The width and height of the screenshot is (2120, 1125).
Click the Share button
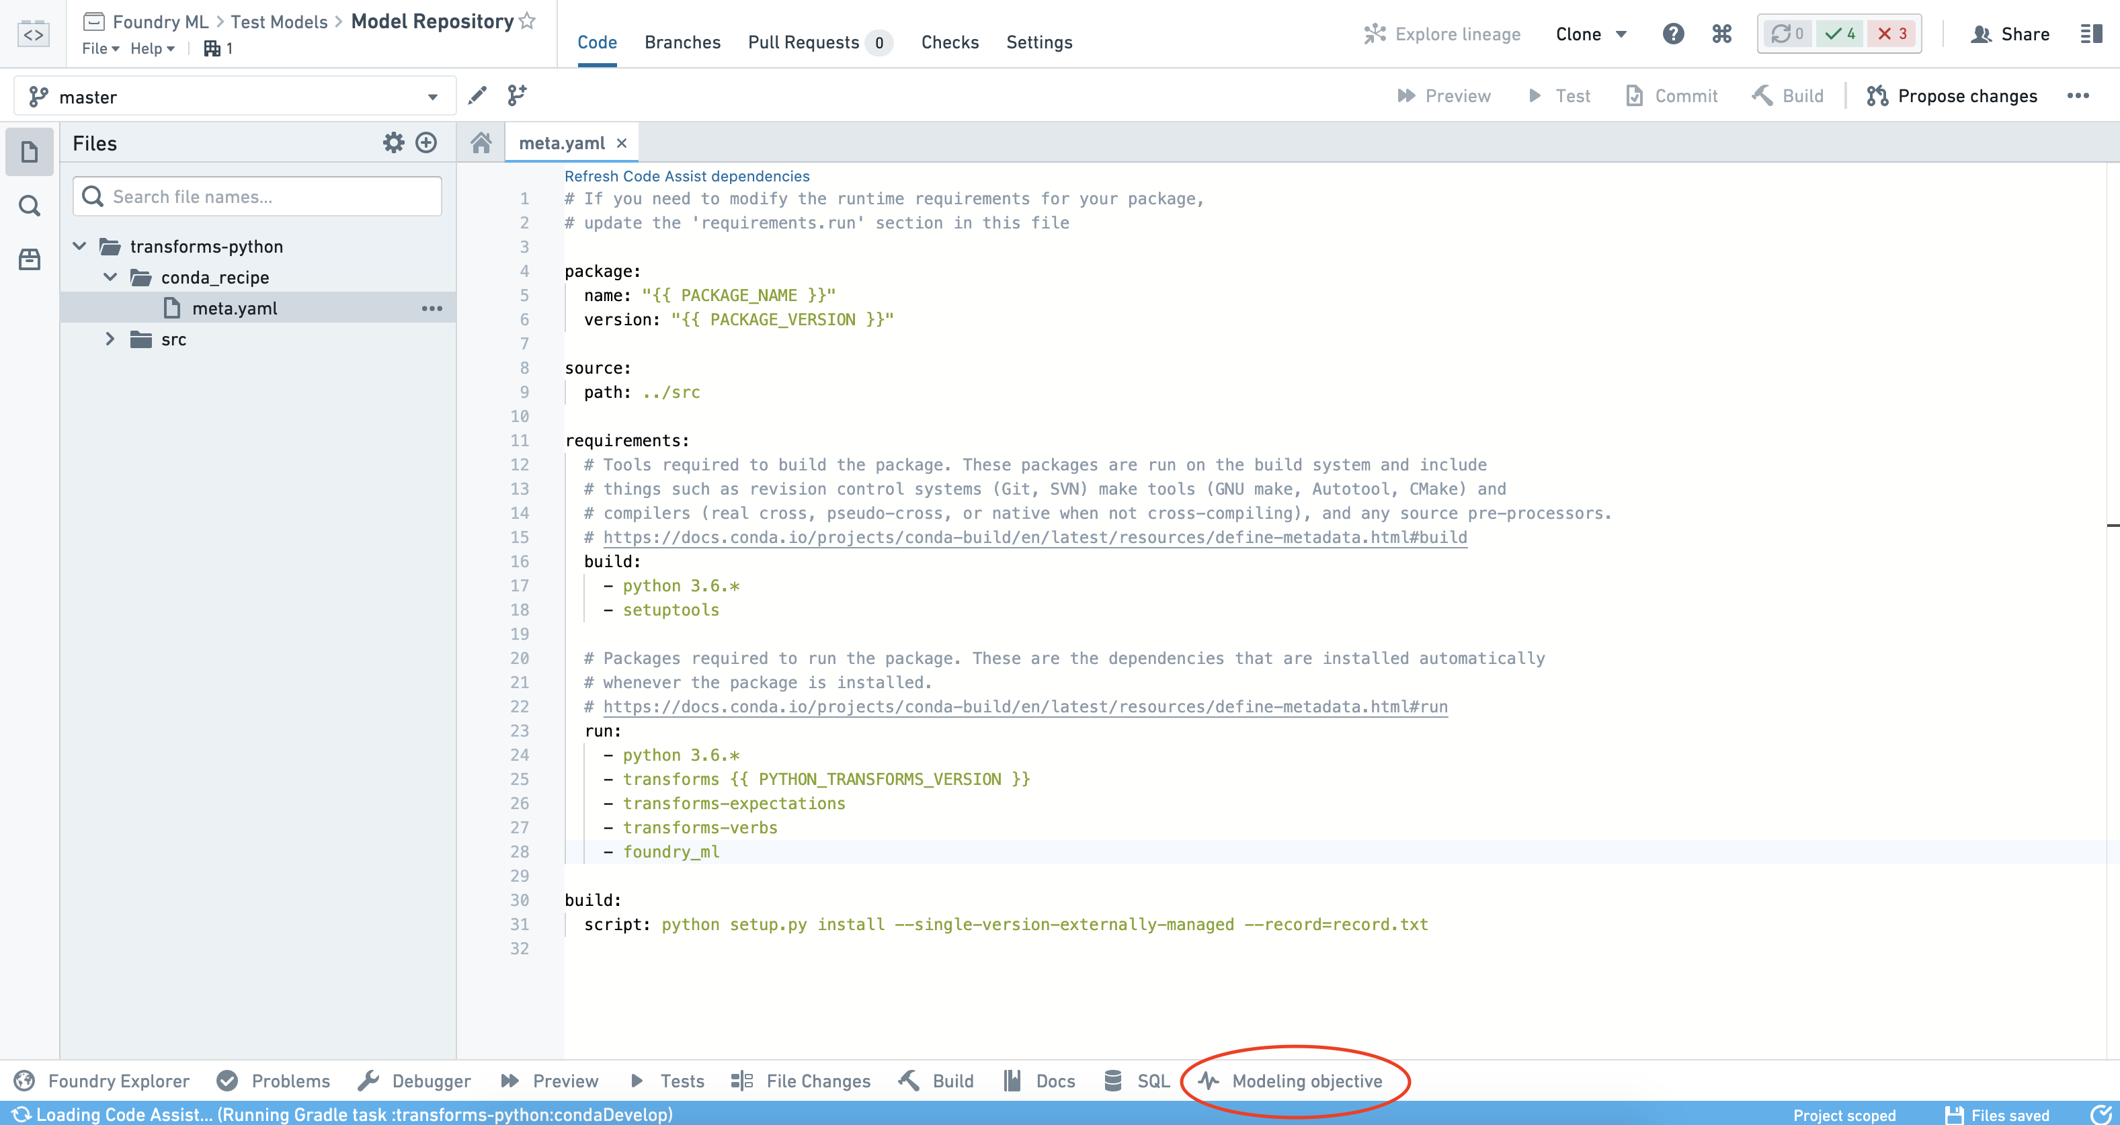coord(2010,34)
